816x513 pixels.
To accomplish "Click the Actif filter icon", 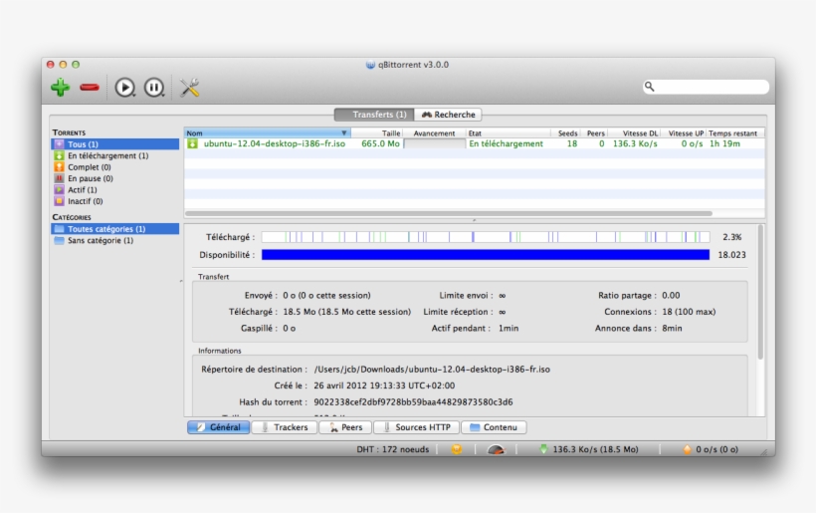I will pyautogui.click(x=60, y=190).
